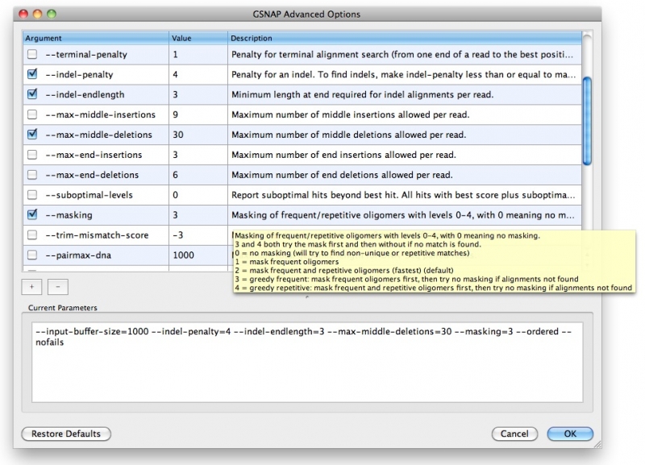
Task: Zoom the window with the green button
Action: [52, 14]
